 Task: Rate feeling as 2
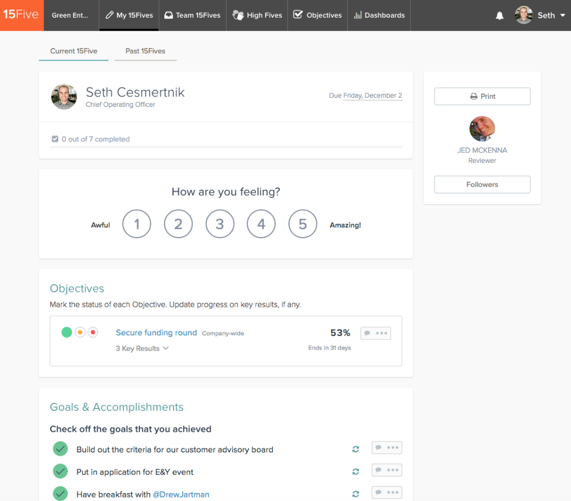click(178, 224)
